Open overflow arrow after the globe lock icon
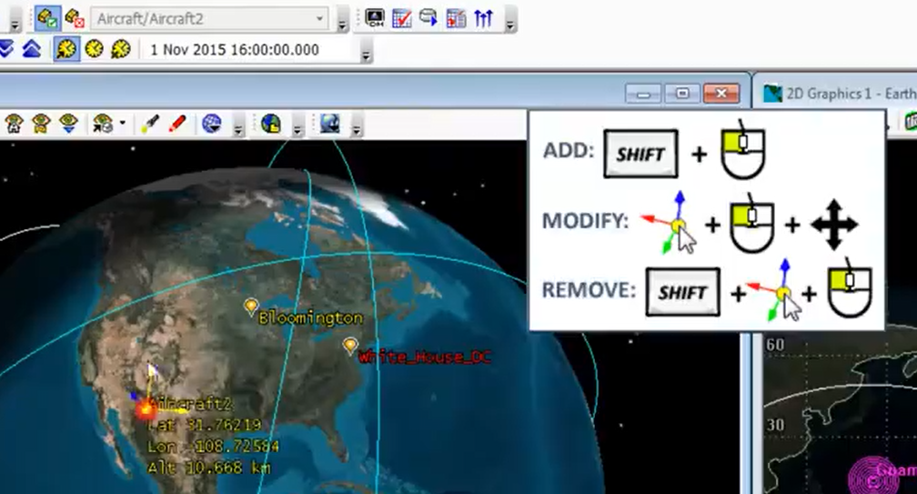This screenshot has height=494, width=917. [x=297, y=126]
